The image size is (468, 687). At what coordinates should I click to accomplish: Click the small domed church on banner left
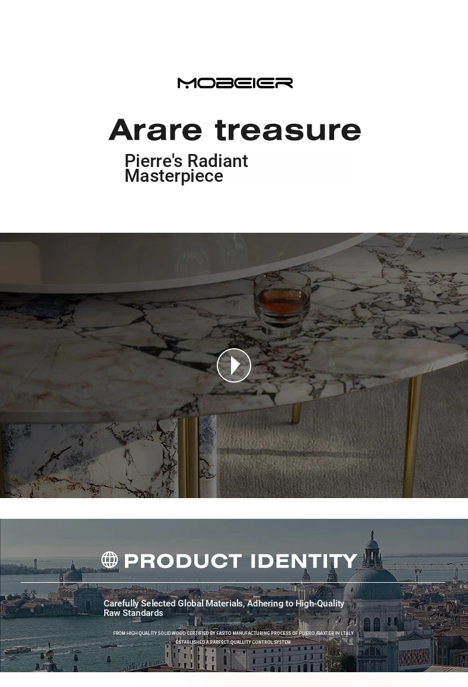coord(73,572)
